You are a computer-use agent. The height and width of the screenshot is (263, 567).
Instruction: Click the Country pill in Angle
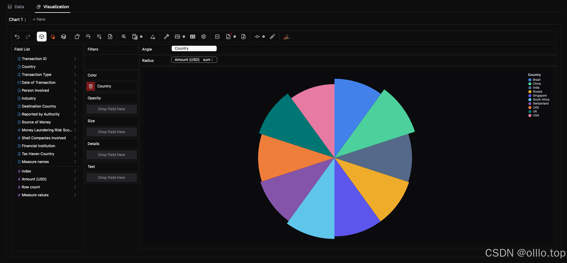coord(194,48)
